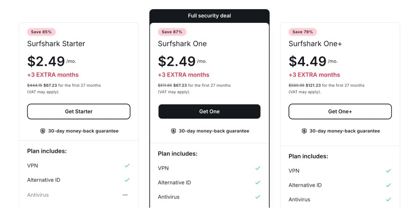Click the Alternative ID checkmark in Surfshark One+
This screenshot has height=208, width=418.
pyautogui.click(x=388, y=185)
